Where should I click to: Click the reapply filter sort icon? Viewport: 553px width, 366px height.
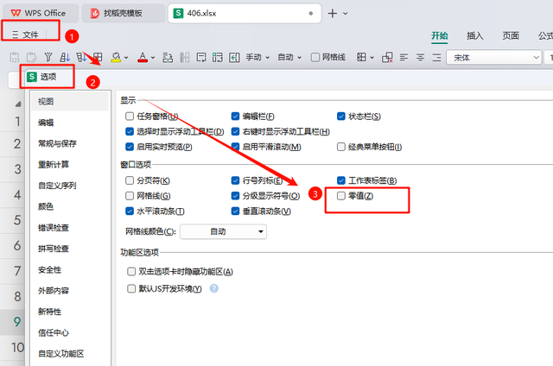click(81, 57)
